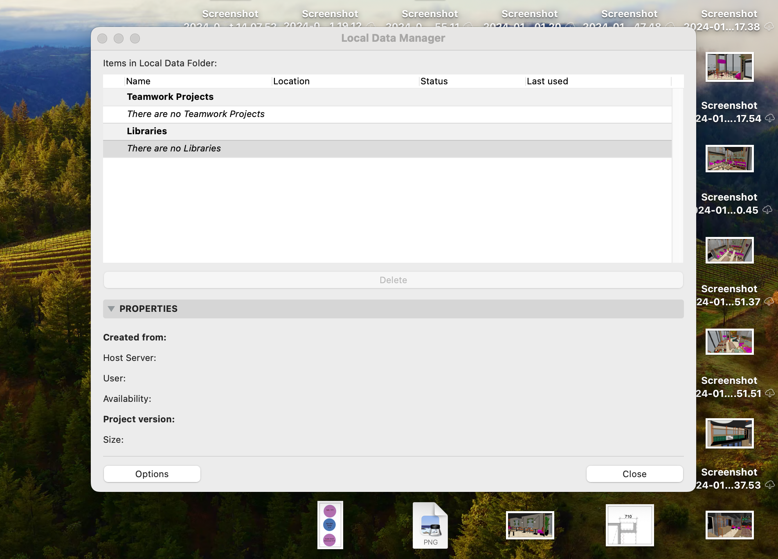Open the Options button
This screenshot has height=559, width=778.
click(152, 474)
